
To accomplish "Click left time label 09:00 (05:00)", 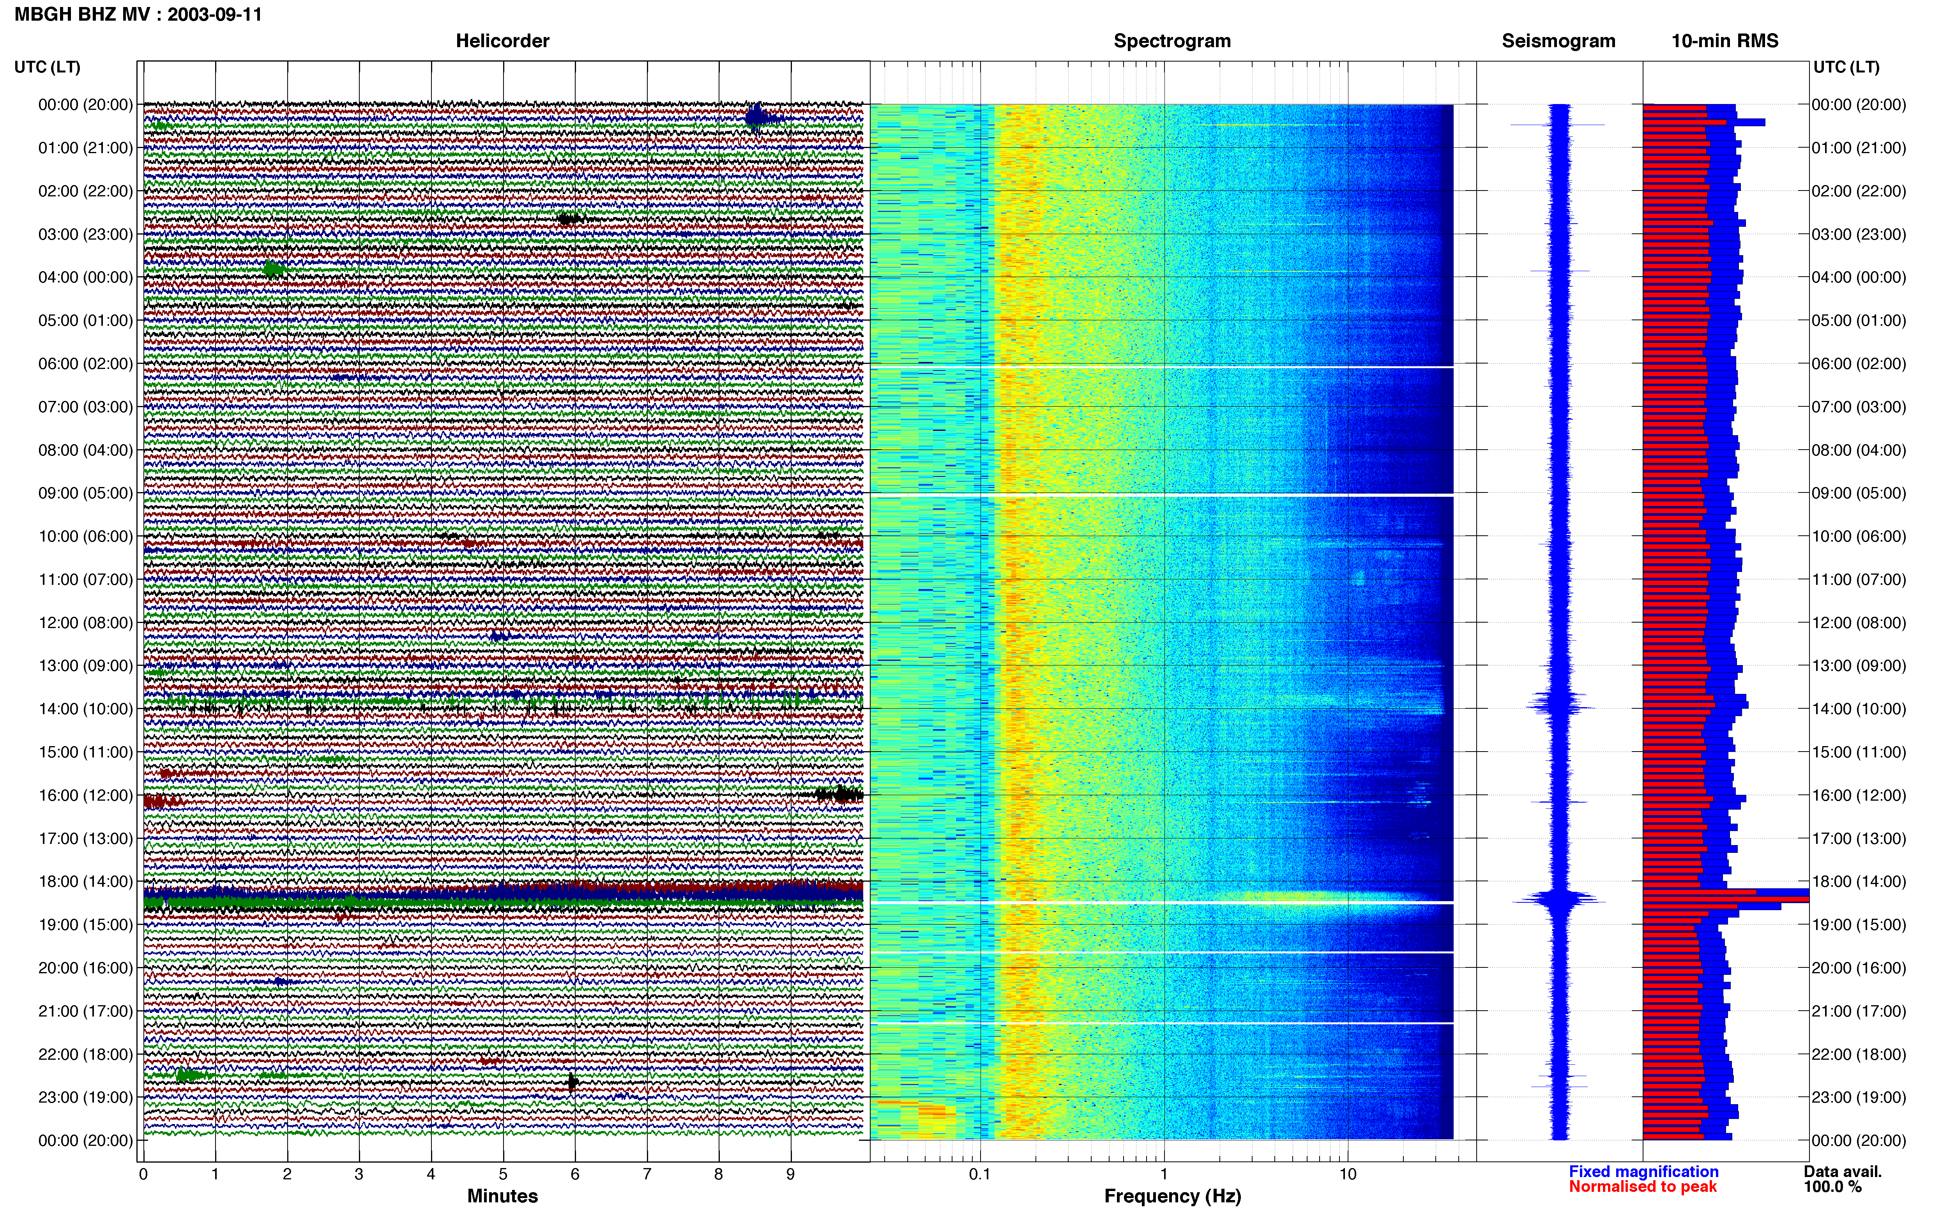I will click(x=86, y=493).
